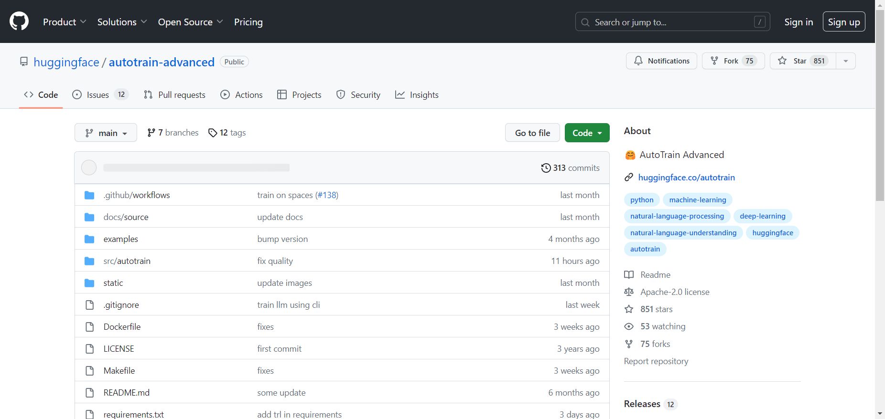Click the scrollbar down arrow
885x419 pixels.
click(880, 414)
